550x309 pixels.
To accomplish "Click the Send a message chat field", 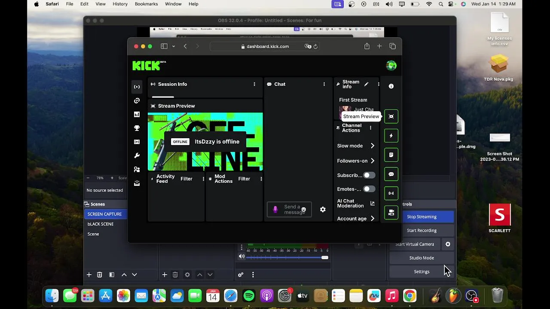I will click(x=289, y=209).
